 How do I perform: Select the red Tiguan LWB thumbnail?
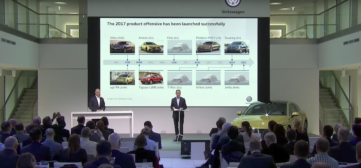click(151, 78)
